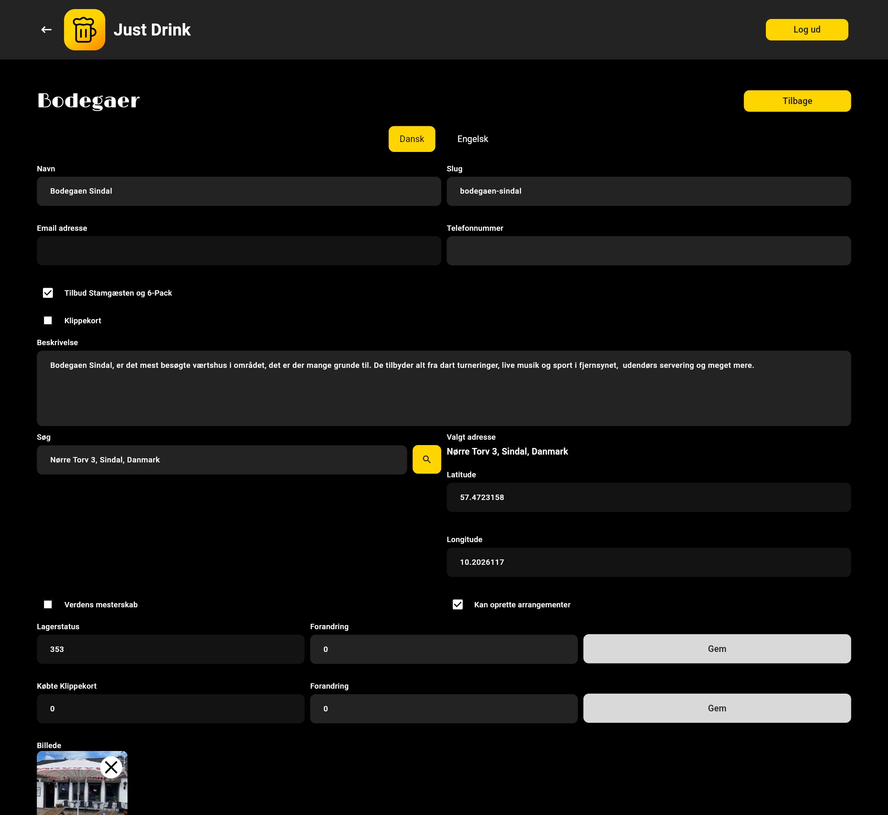
Task: Click the Just Drink title text
Action: pos(152,30)
